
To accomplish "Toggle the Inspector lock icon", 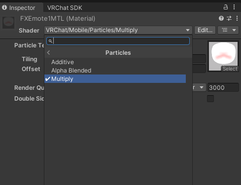I will click(226, 7).
